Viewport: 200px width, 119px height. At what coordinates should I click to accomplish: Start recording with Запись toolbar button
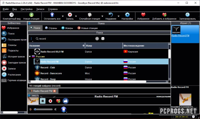tap(70, 16)
